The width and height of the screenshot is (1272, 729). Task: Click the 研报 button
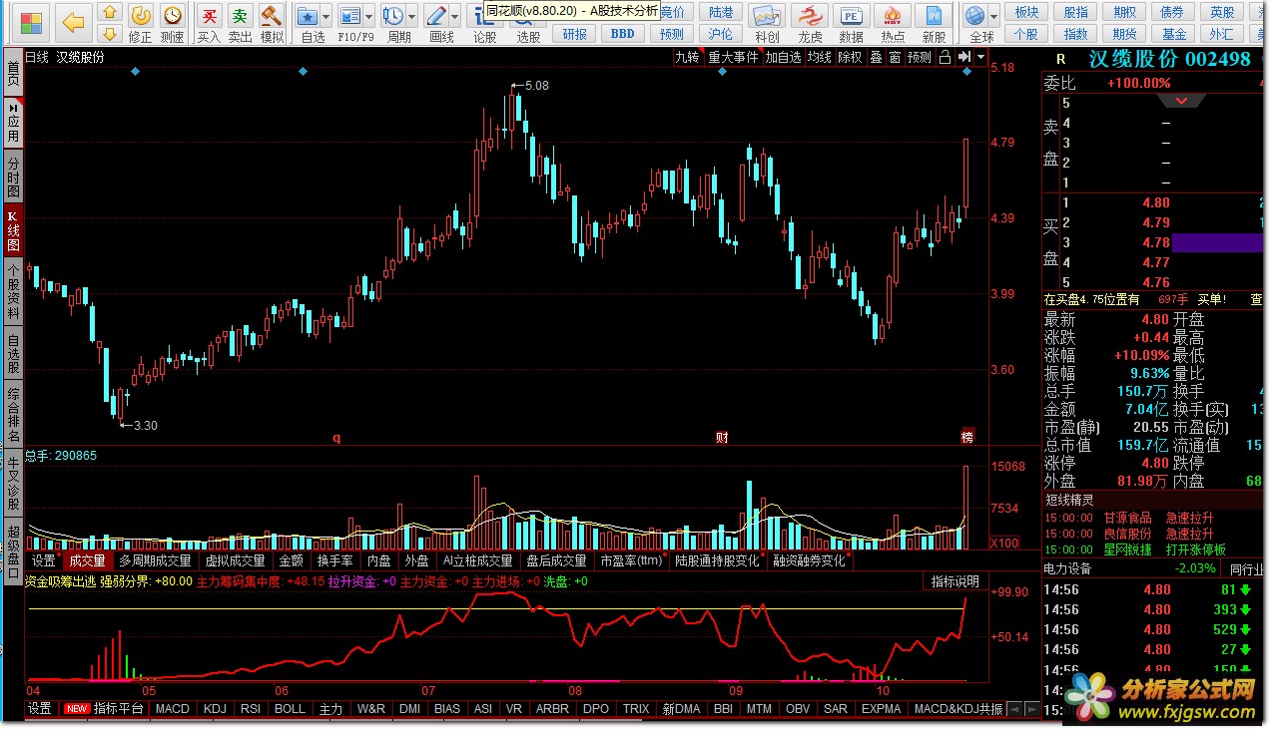pos(575,33)
